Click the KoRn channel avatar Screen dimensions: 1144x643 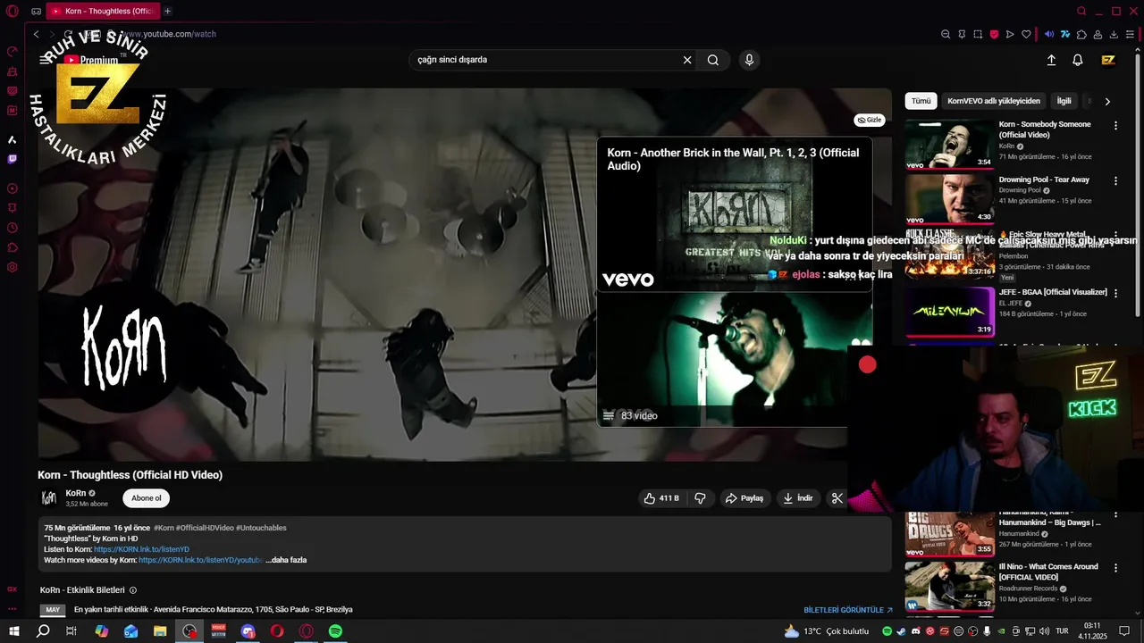(48, 498)
